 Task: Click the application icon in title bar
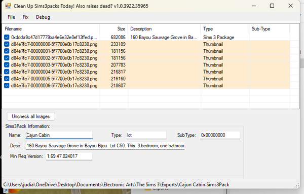8,6
